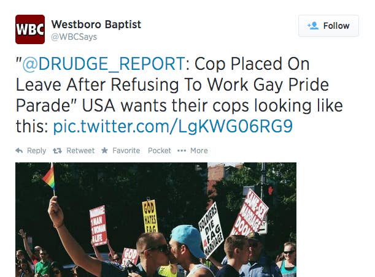The height and width of the screenshot is (277, 375).
Task: Follow the Westboro Baptist account
Action: point(328,26)
